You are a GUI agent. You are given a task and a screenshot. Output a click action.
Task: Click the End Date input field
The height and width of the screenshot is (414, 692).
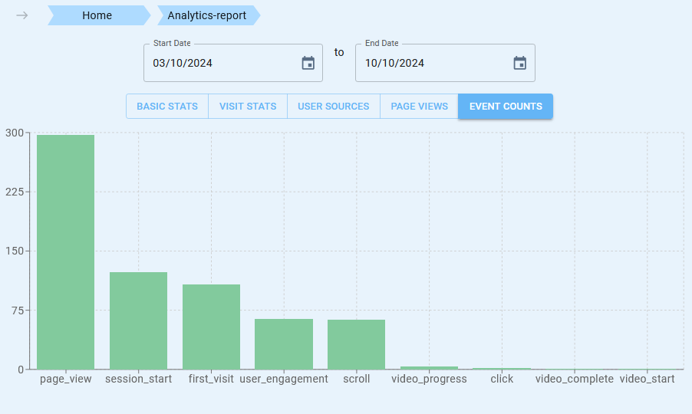click(x=430, y=63)
